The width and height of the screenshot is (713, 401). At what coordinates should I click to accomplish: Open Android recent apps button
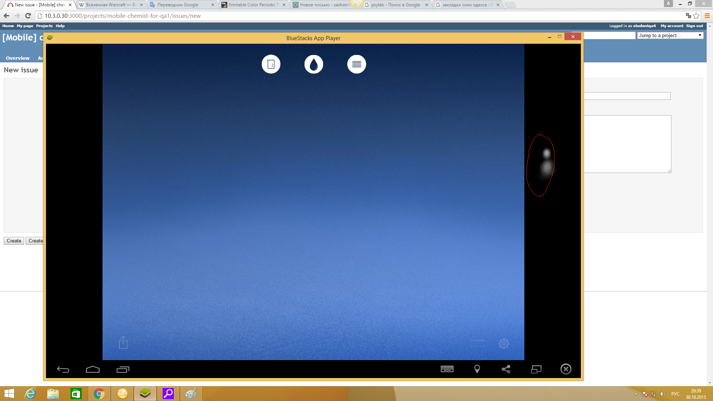(x=123, y=369)
